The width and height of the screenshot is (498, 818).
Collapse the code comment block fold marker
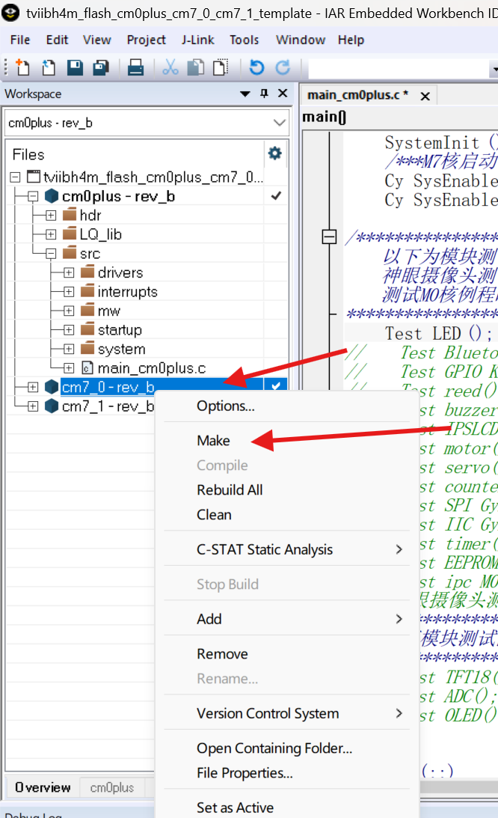point(329,236)
